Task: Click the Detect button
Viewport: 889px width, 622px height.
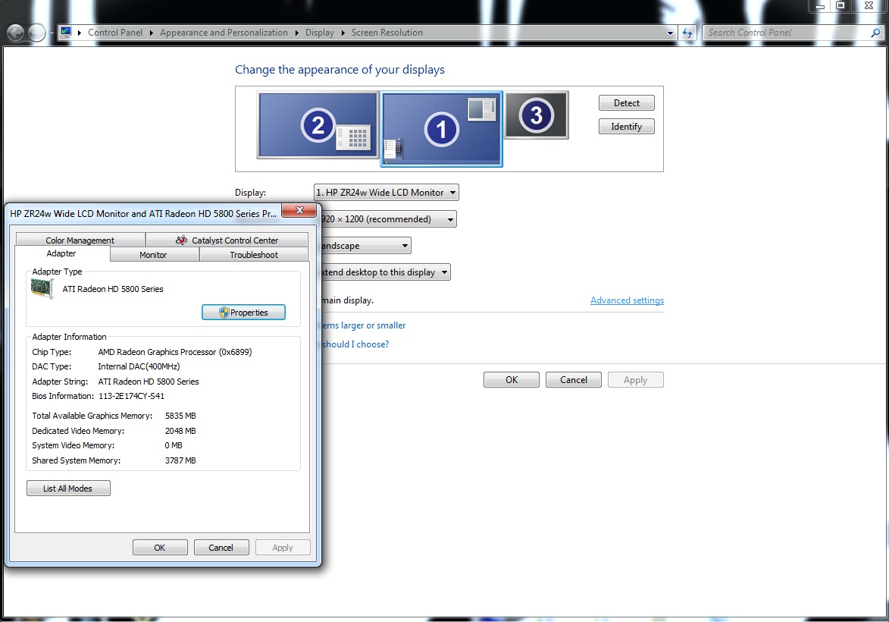Action: 627,102
